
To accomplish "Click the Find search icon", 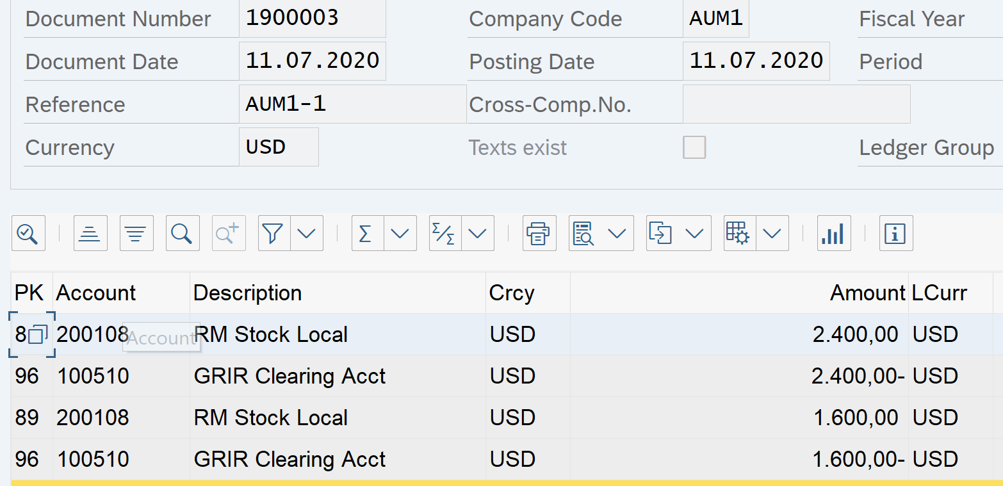I will point(182,234).
